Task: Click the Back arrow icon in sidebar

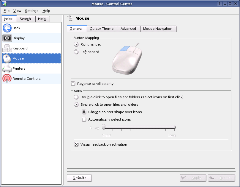Action: (7, 28)
